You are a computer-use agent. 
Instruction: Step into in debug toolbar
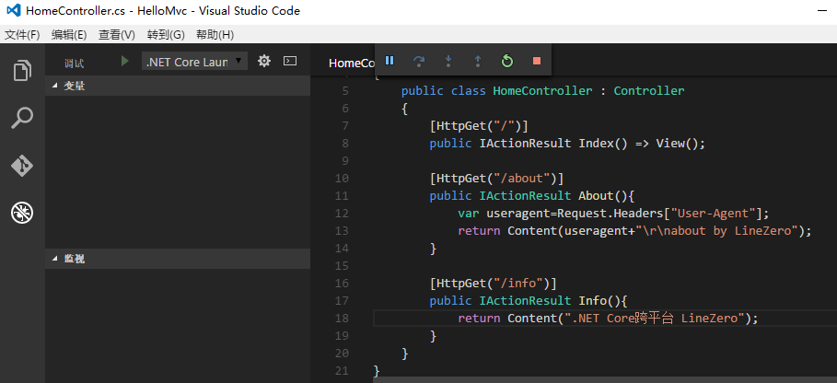tap(448, 61)
